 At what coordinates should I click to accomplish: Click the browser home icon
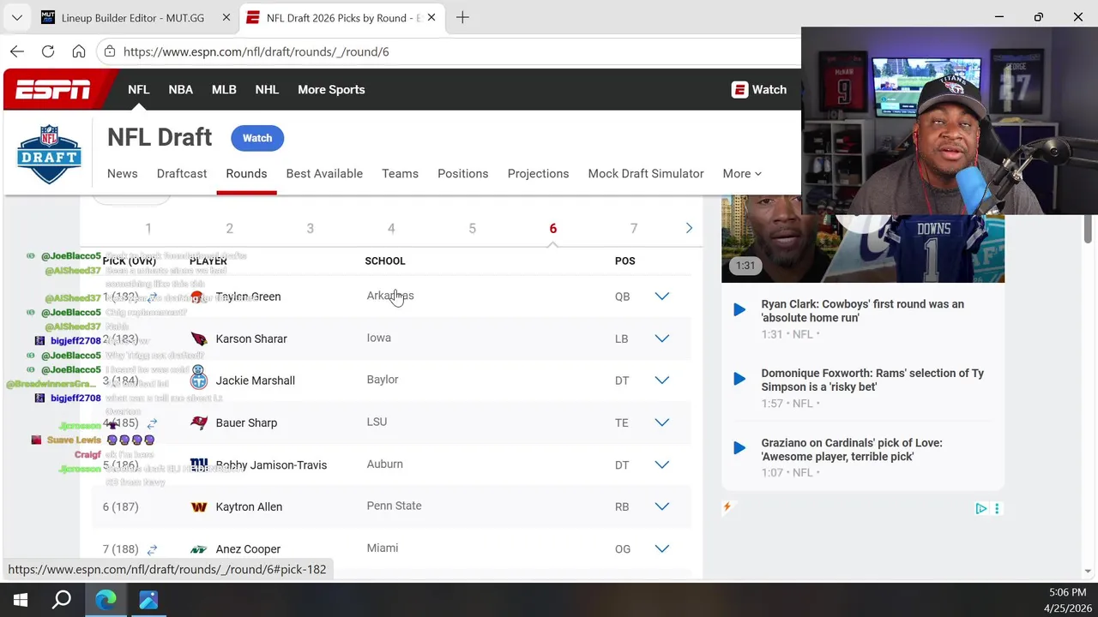point(79,51)
